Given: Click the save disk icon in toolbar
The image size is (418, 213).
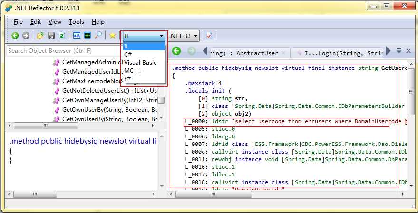Looking at the screenshot, I should 50,36.
